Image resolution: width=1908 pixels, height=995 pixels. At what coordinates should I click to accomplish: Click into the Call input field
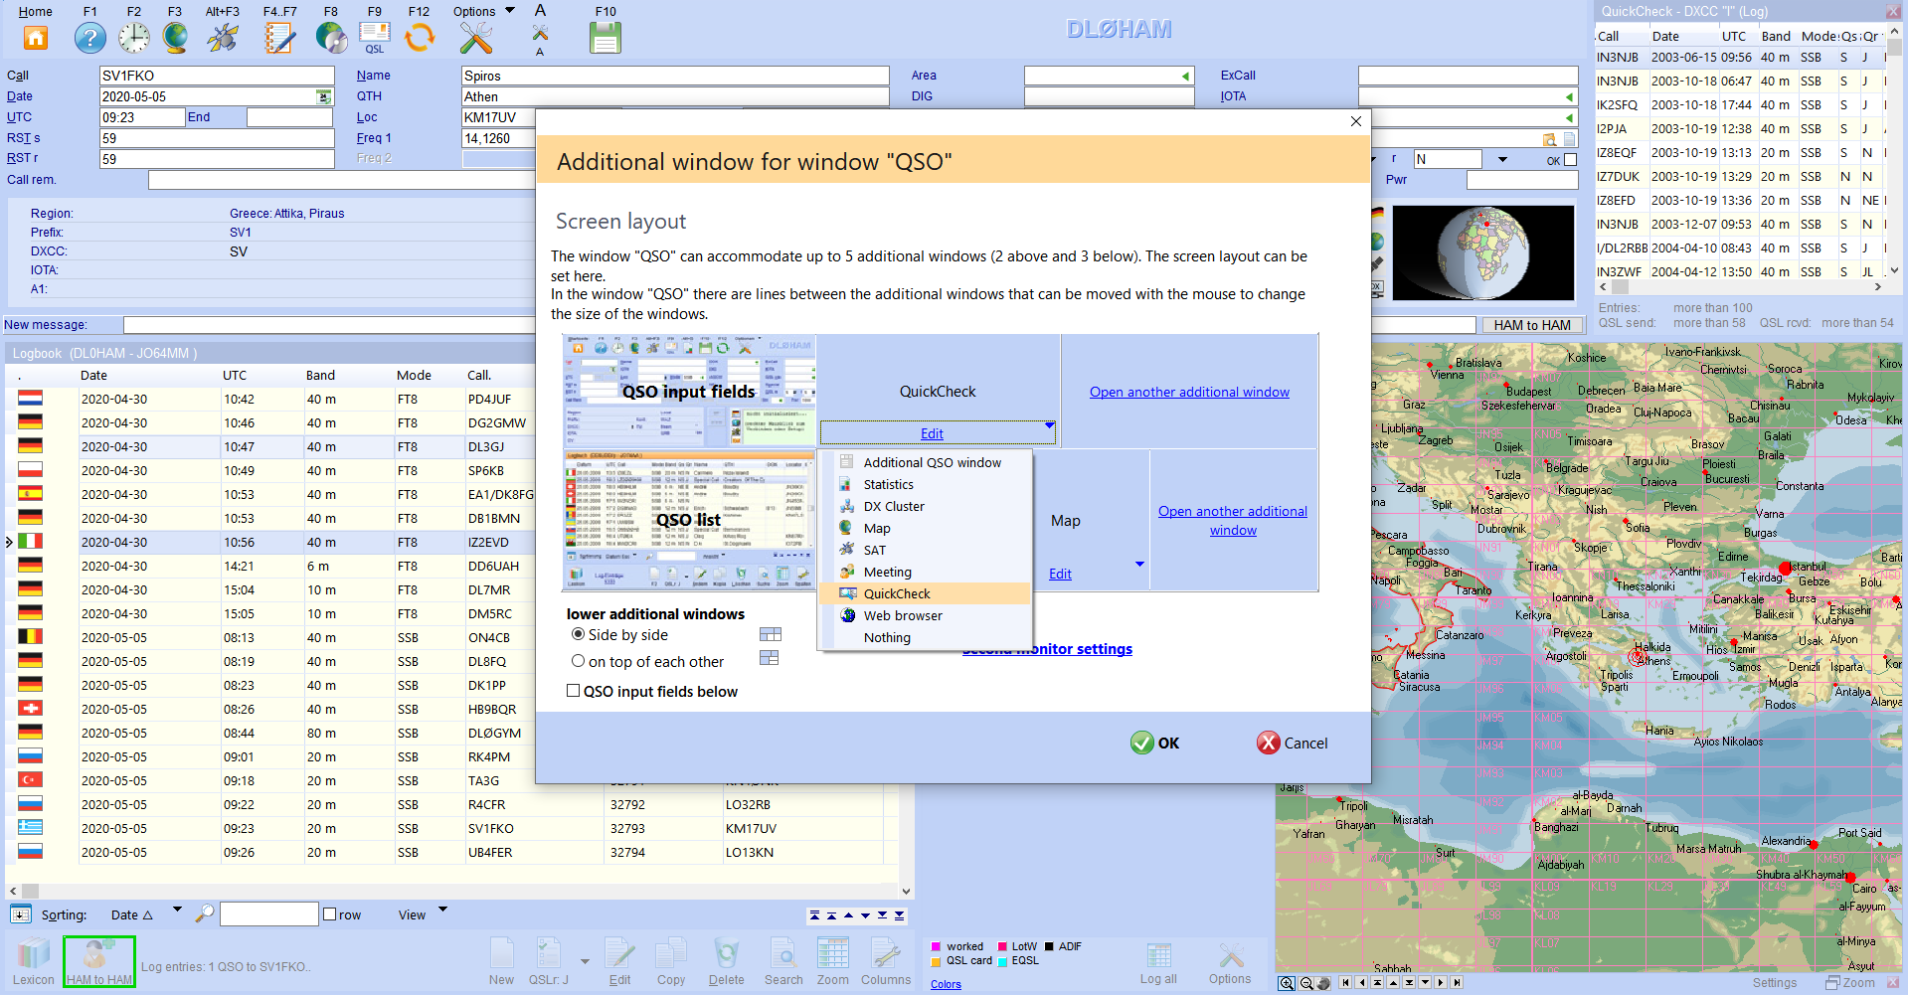click(217, 76)
